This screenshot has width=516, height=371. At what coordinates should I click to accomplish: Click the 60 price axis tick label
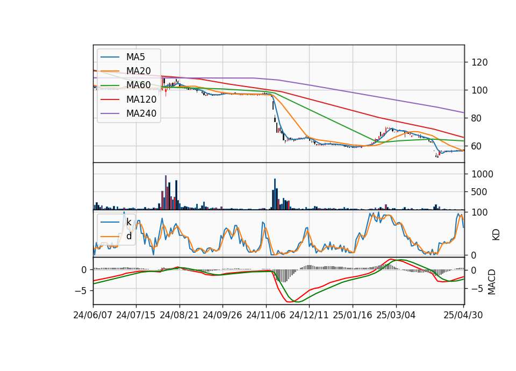[x=477, y=146]
